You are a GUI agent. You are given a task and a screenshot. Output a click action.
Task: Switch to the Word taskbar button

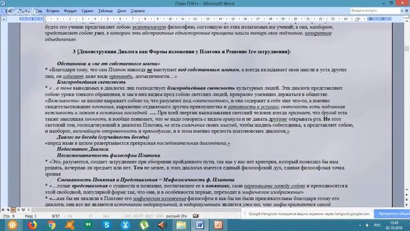(200, 225)
